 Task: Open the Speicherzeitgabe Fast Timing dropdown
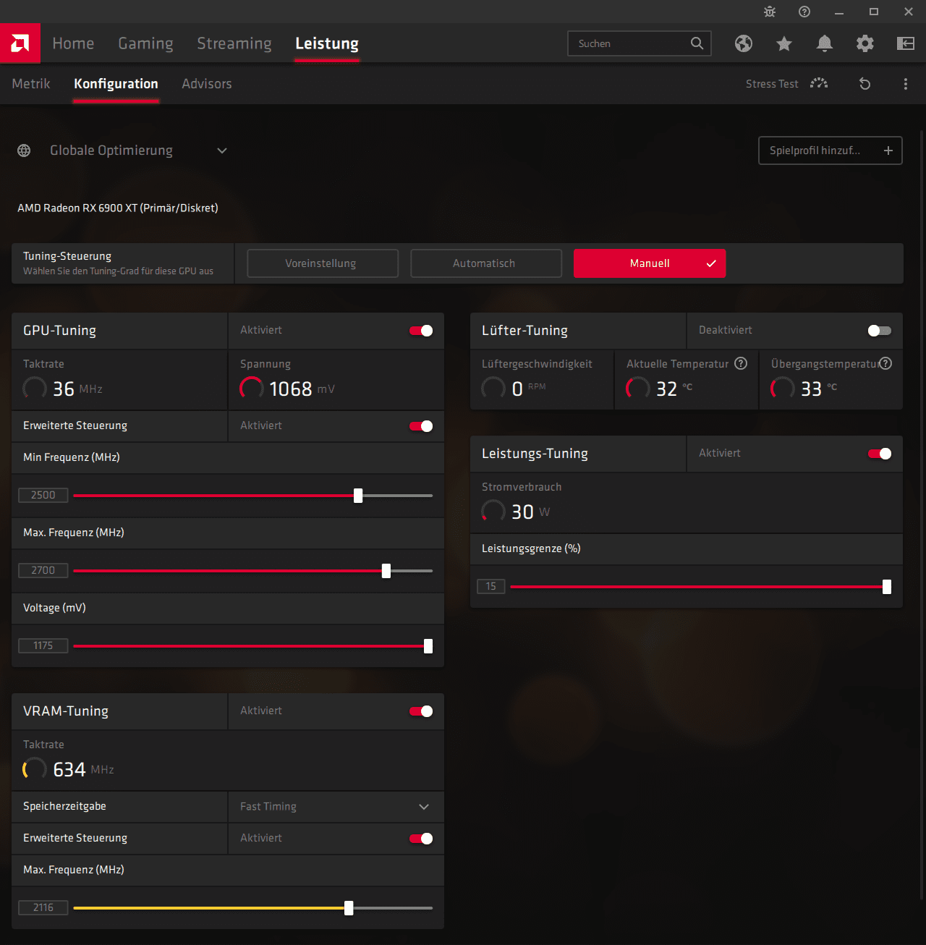click(336, 806)
